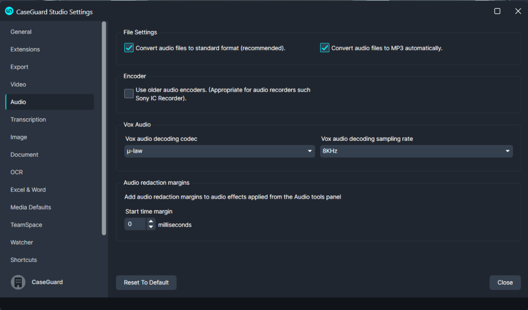Close settings with the X icon
Viewport: 528px width, 310px height.
[x=518, y=11]
